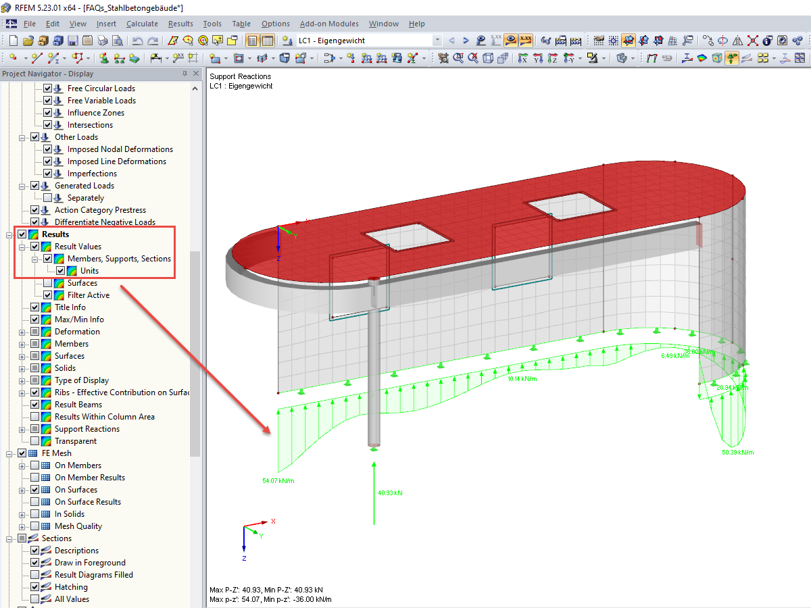
Task: Open the Add-on Modules menu
Action: (329, 24)
